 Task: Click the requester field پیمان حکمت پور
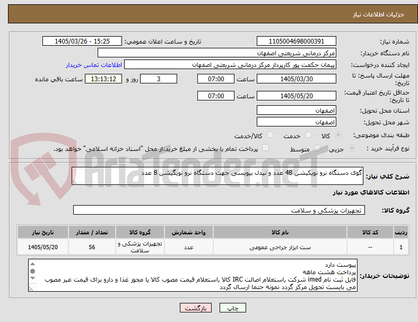point(230,65)
